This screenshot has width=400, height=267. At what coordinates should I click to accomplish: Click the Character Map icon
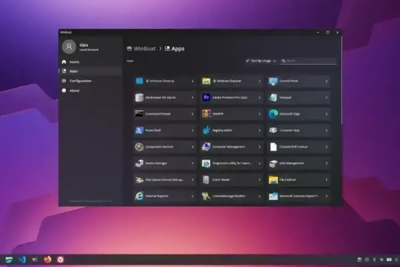(x=273, y=130)
